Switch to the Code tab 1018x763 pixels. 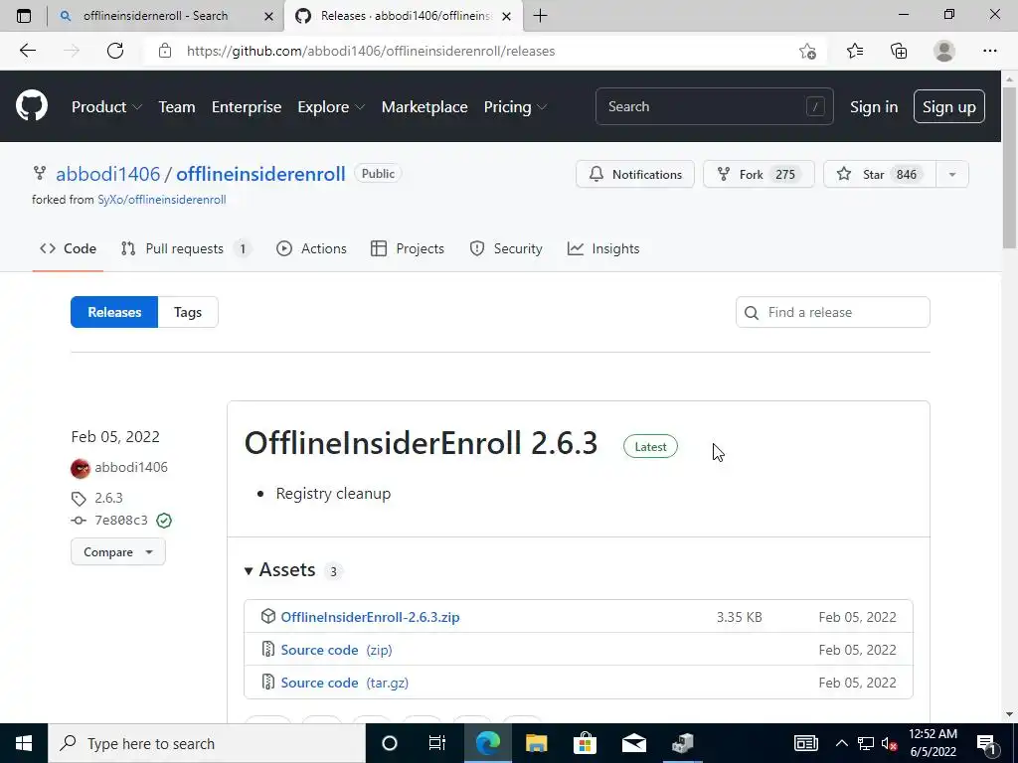[x=69, y=248]
